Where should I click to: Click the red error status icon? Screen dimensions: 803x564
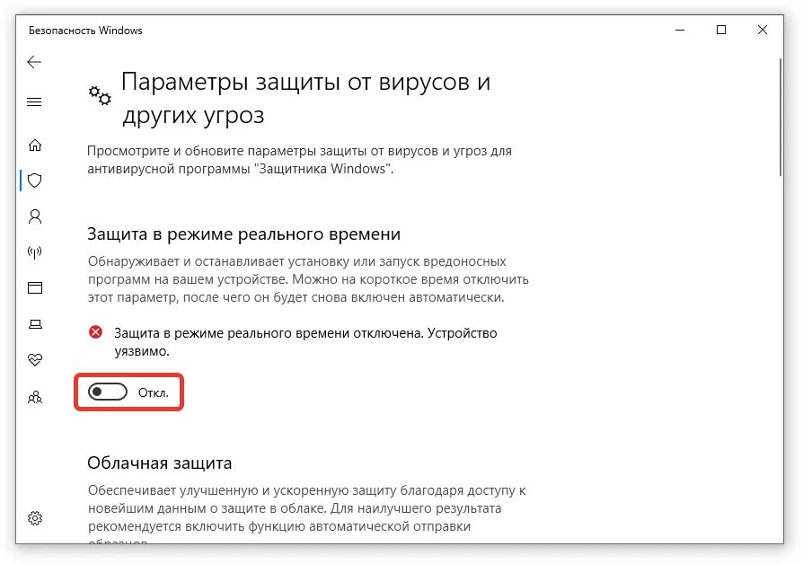tap(96, 332)
